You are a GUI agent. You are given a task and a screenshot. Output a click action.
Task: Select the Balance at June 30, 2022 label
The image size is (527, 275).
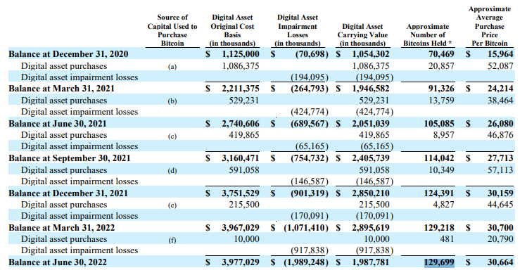click(58, 262)
